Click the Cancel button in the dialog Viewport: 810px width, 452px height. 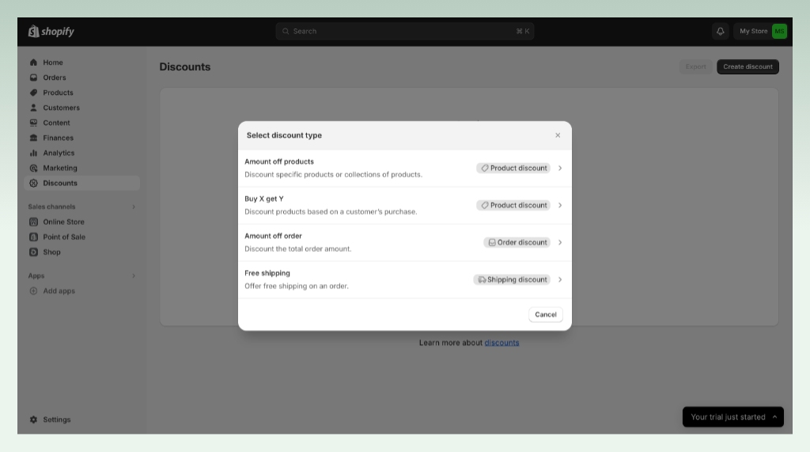546,314
